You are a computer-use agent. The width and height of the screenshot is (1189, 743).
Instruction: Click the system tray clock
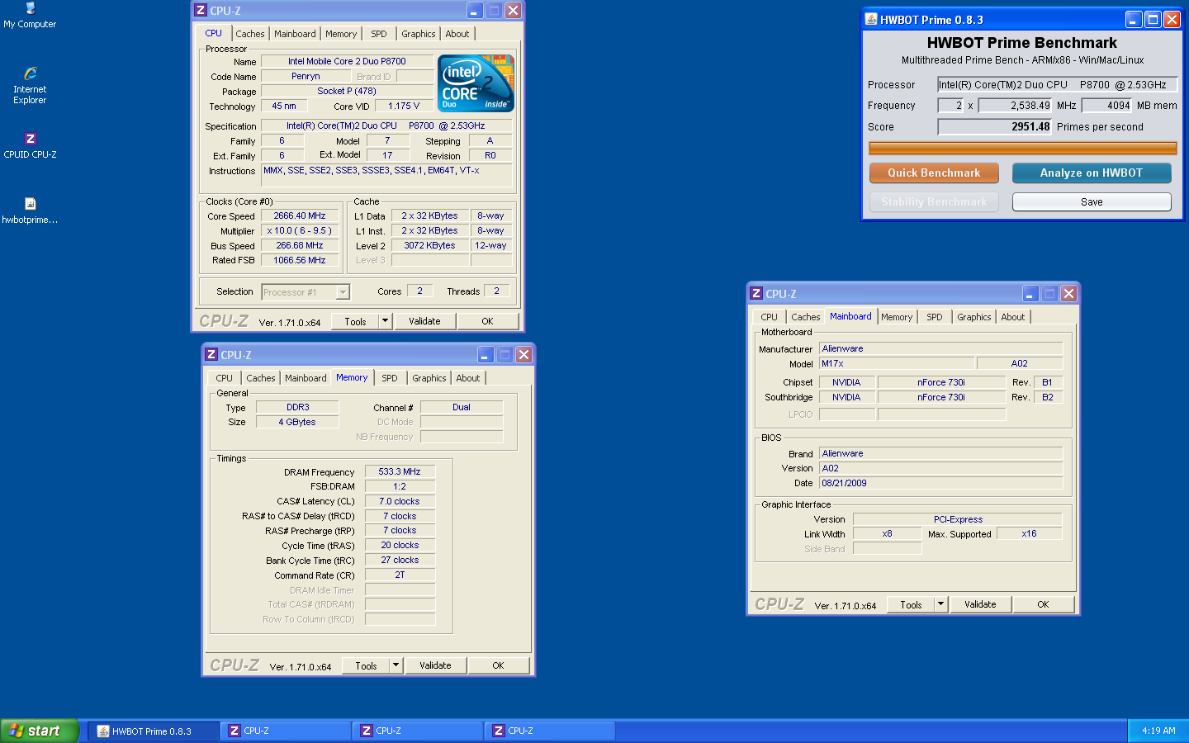pyautogui.click(x=1158, y=731)
